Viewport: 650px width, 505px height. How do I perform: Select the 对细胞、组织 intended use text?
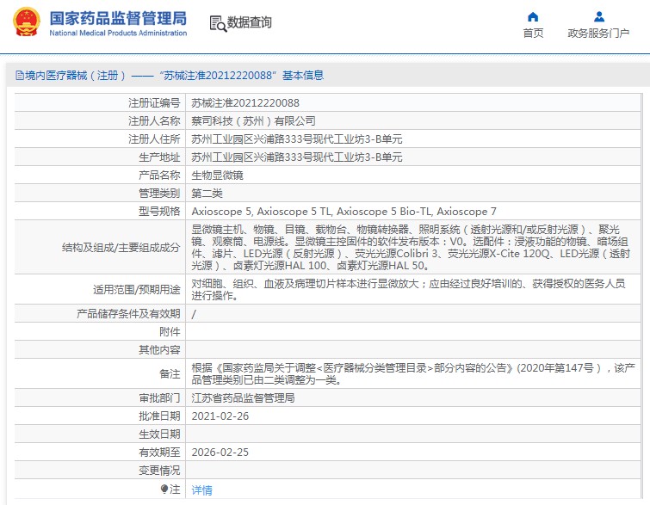click(x=408, y=290)
